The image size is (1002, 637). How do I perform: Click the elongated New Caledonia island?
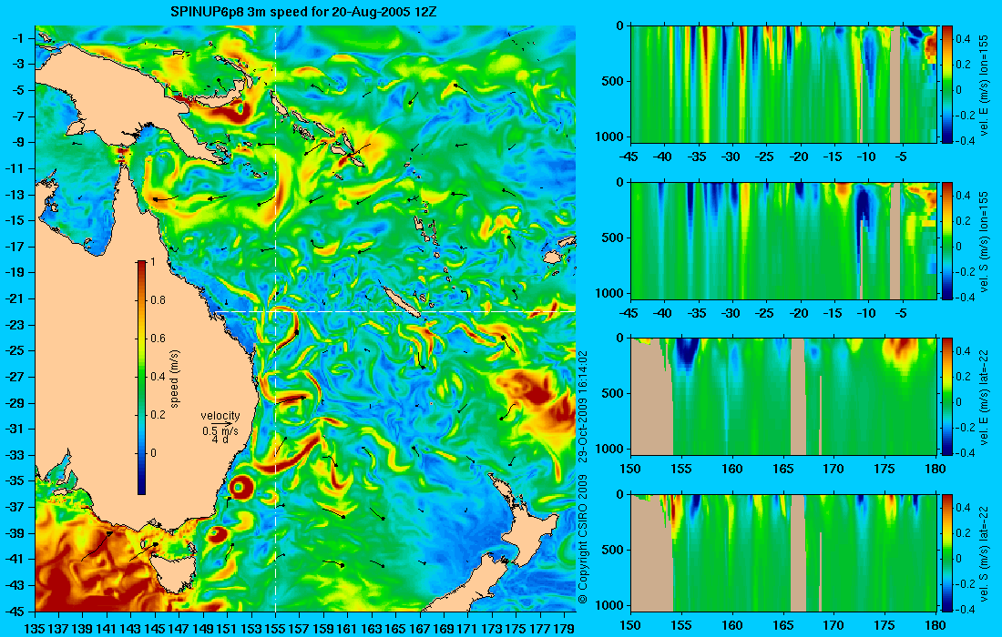pos(401,300)
